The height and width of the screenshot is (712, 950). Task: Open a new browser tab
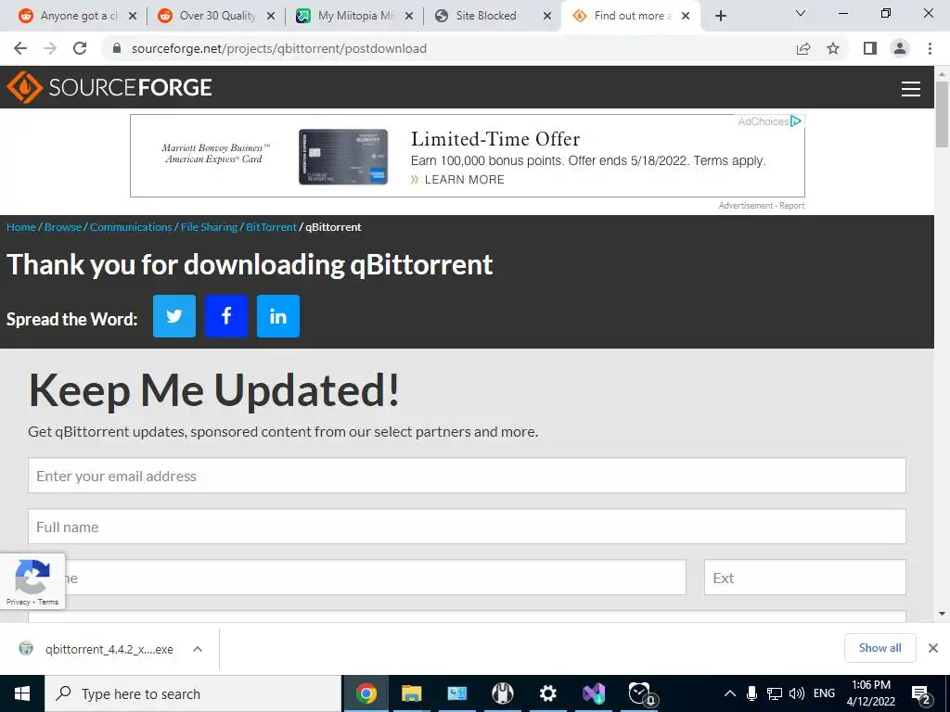click(720, 16)
